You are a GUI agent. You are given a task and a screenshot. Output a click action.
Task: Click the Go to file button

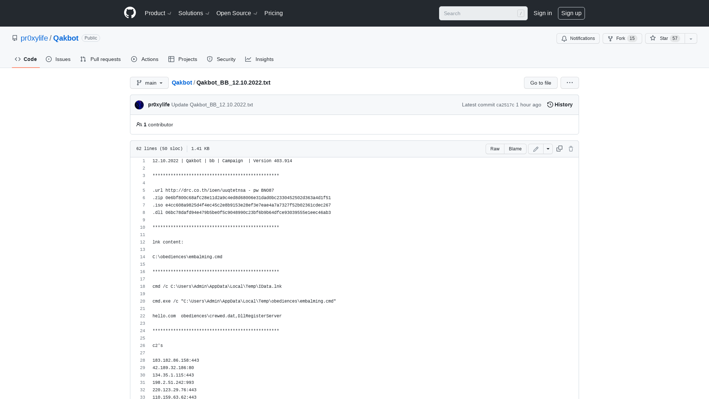[x=540, y=83]
